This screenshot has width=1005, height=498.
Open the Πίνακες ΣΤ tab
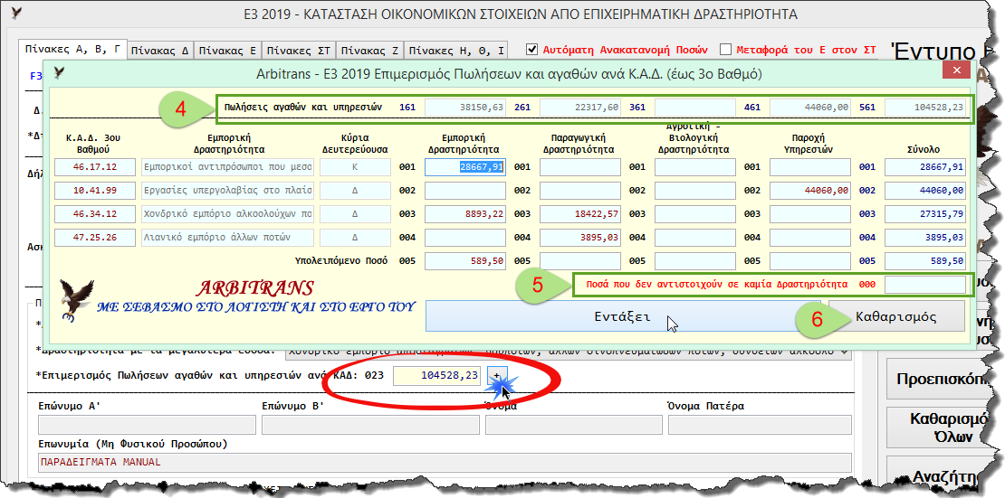pos(297,51)
